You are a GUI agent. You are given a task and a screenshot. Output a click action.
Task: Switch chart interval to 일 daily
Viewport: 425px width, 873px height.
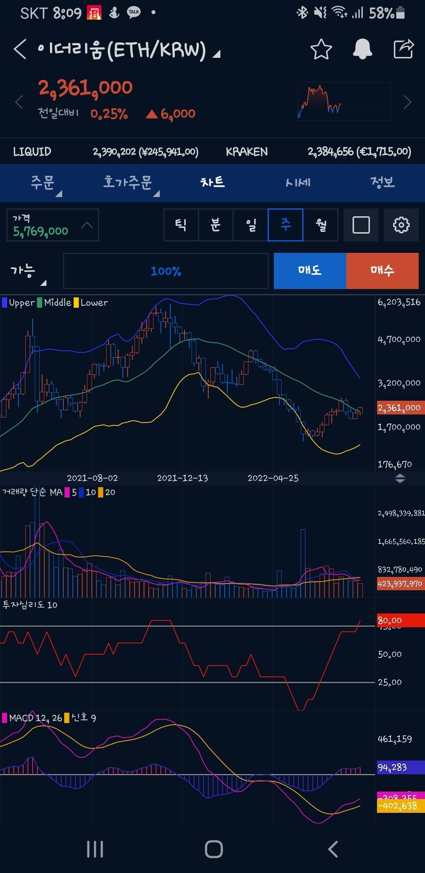click(251, 225)
